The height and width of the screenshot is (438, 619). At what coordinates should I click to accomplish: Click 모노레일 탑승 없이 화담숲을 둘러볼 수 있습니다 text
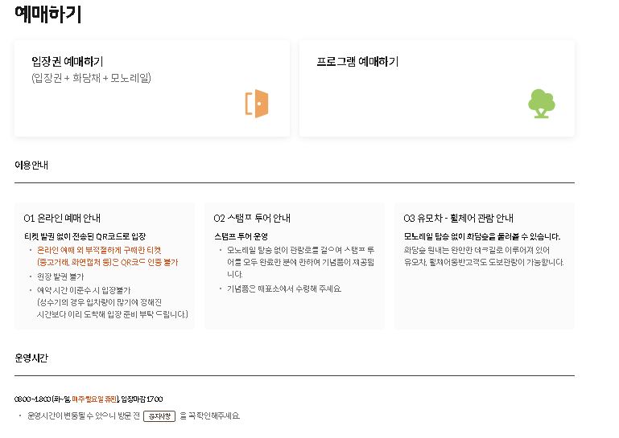click(x=482, y=236)
